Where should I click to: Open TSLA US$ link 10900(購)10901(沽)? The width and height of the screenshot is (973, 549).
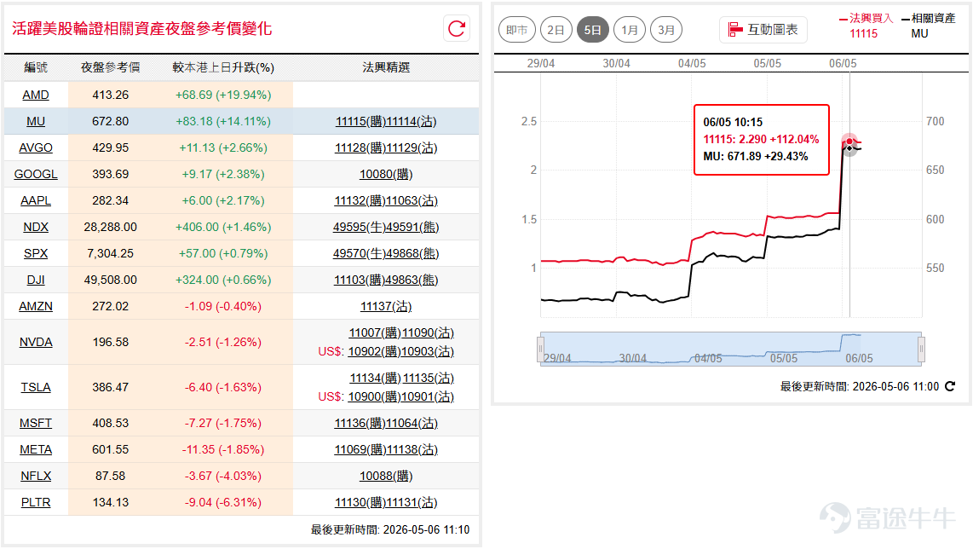[400, 397]
